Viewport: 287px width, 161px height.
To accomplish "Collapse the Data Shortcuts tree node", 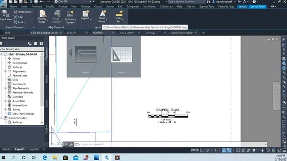I will 1,118.
